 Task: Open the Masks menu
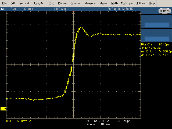(x=103, y=3)
